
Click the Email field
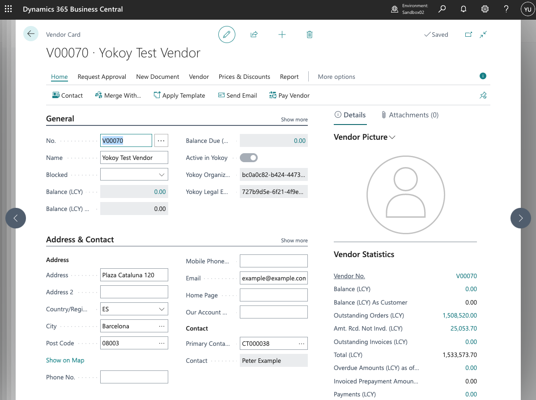pyautogui.click(x=274, y=278)
